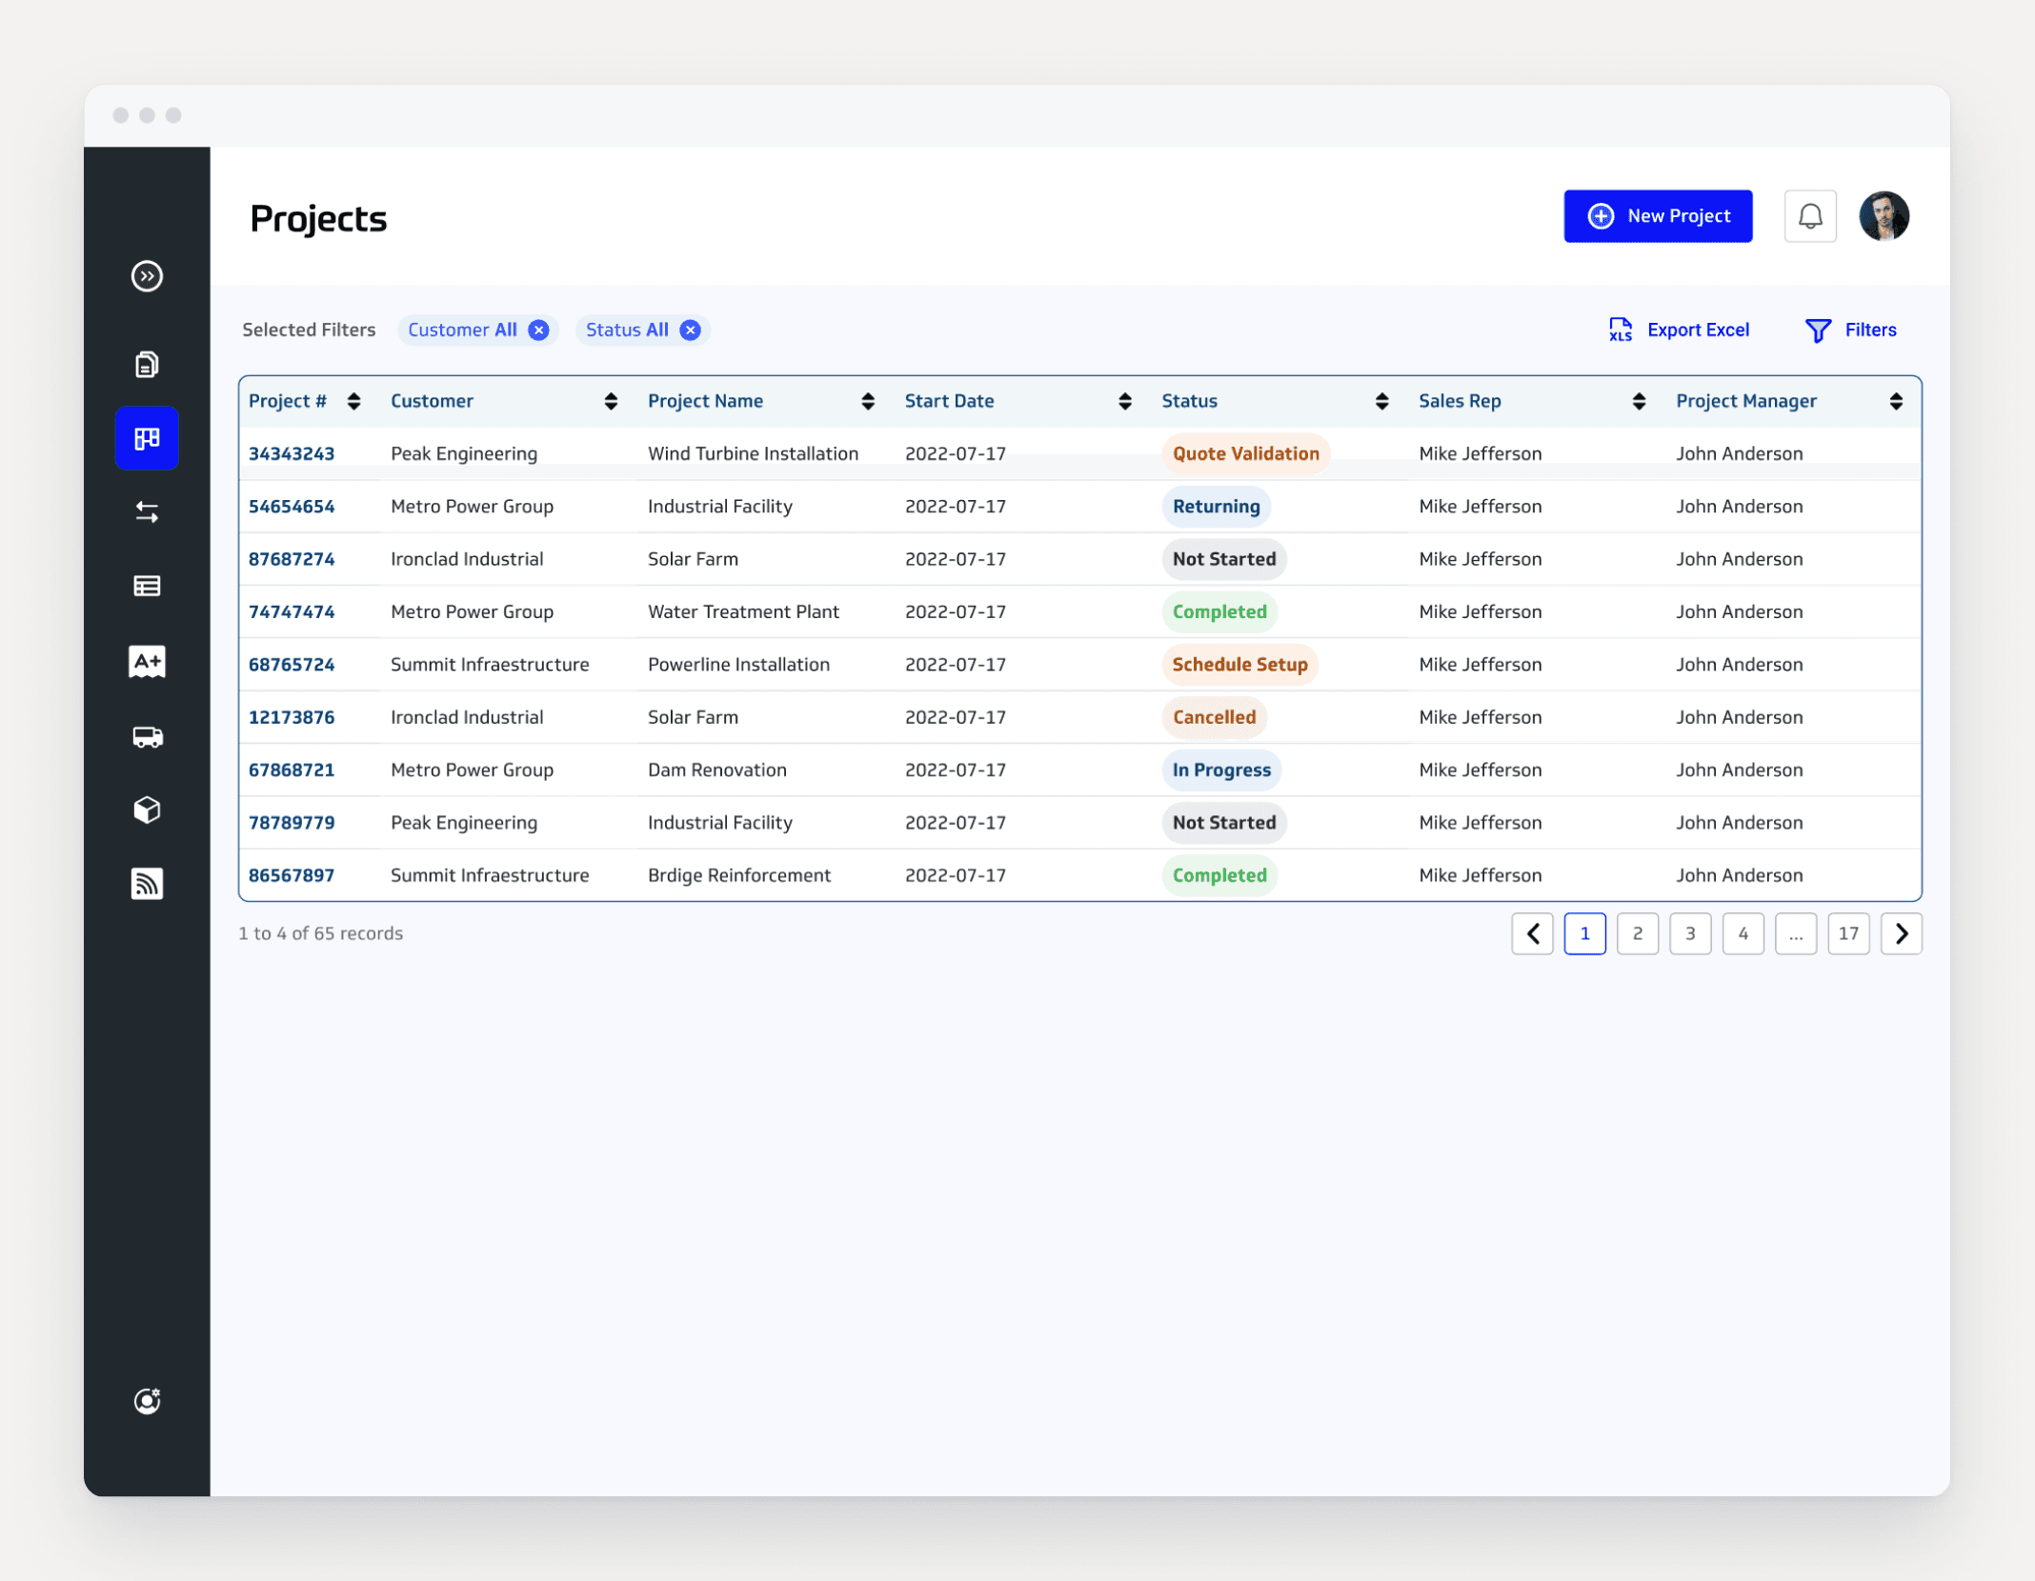
Task: Open the user profile avatar
Action: [x=1884, y=216]
